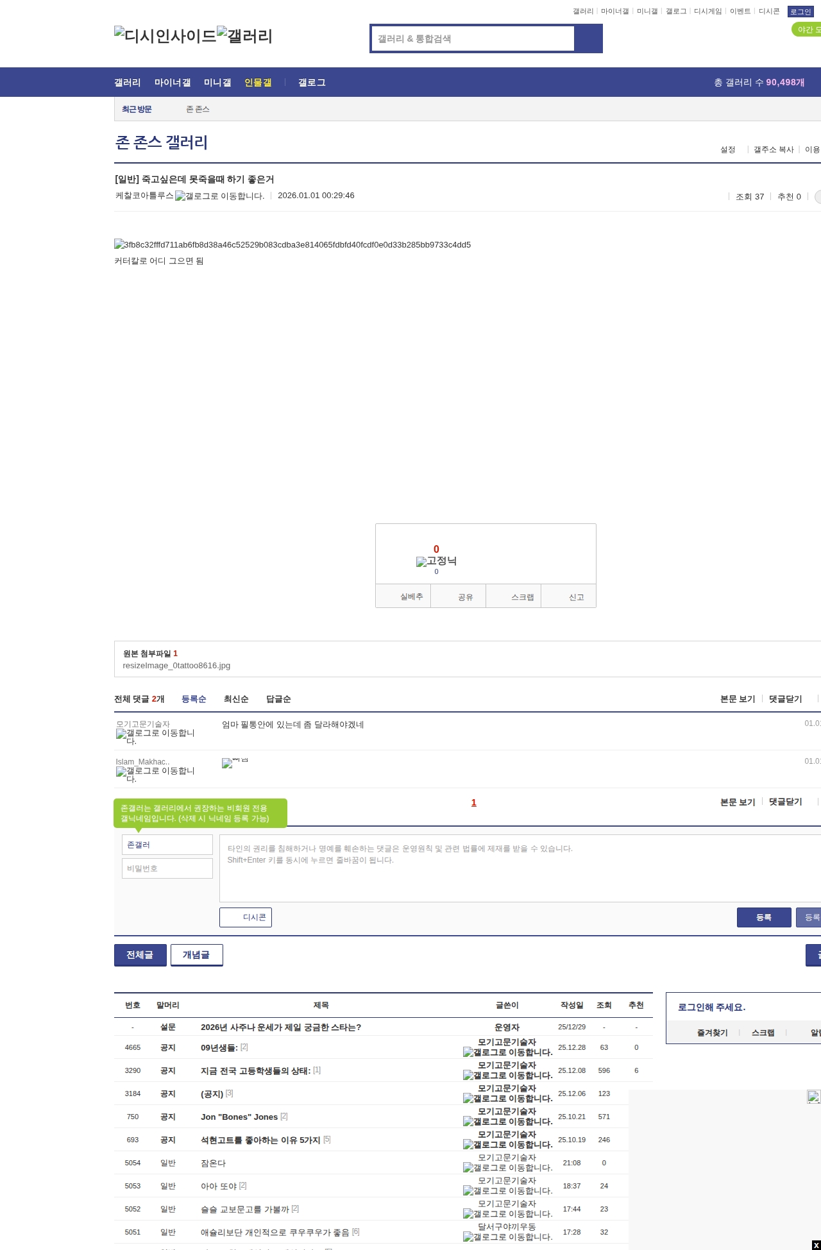Go to comment page 1

point(474,802)
